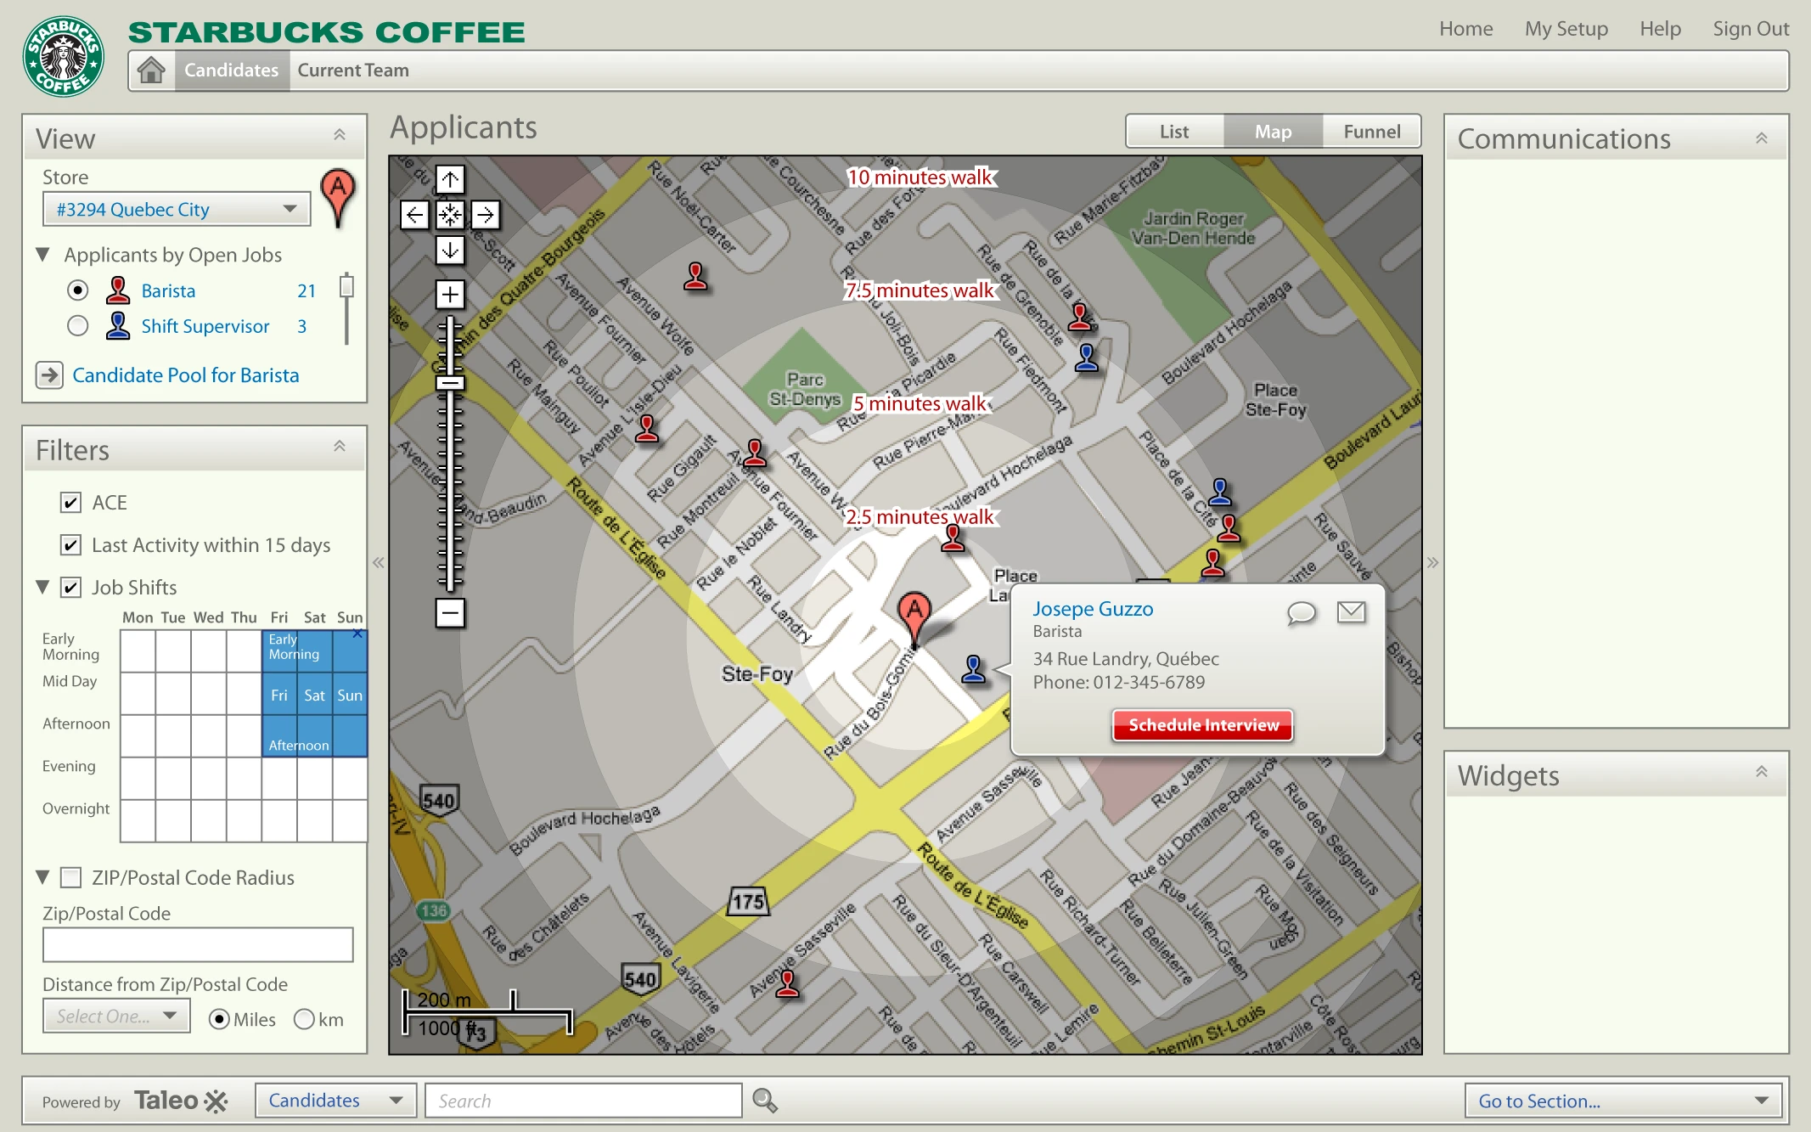
Task: Open the Candidates tab
Action: pyautogui.click(x=231, y=70)
